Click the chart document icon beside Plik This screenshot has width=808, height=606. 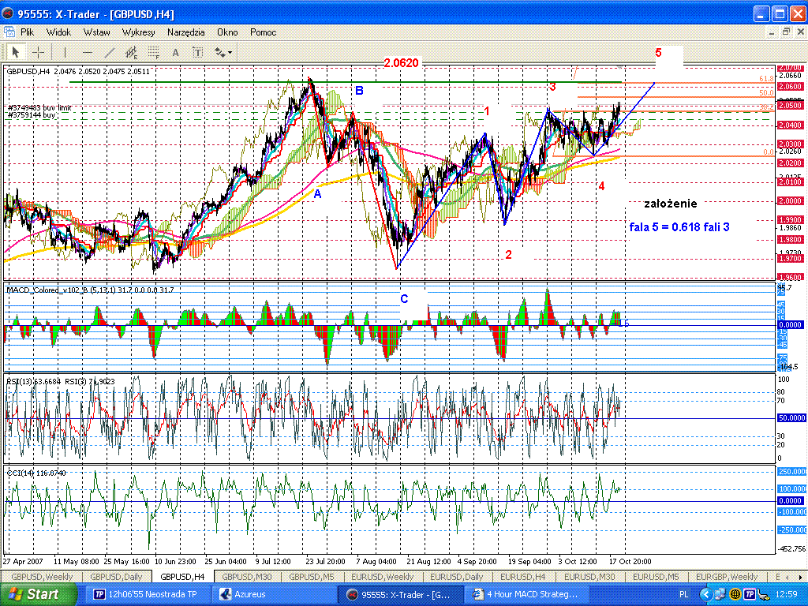click(9, 32)
